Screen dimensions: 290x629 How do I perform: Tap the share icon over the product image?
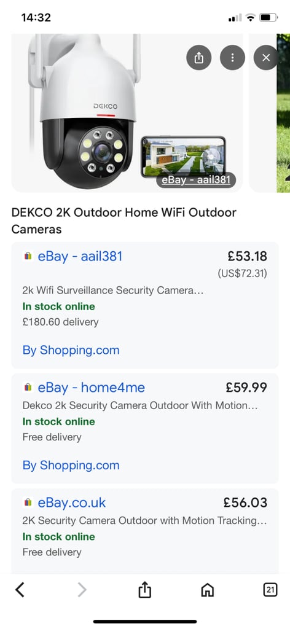(199, 58)
